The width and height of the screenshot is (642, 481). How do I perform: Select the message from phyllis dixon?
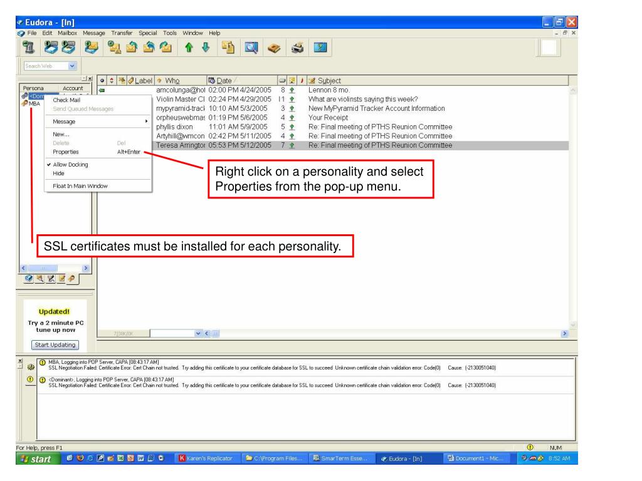tap(333, 127)
